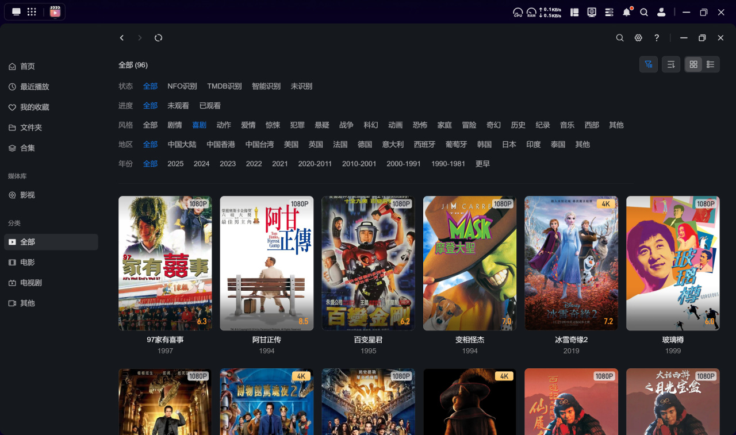View the network speed indicator

click(x=550, y=12)
